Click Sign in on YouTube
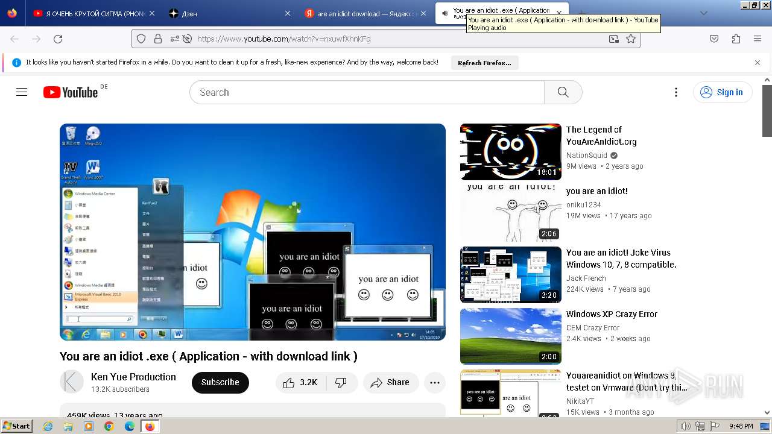772x434 pixels. pos(722,92)
